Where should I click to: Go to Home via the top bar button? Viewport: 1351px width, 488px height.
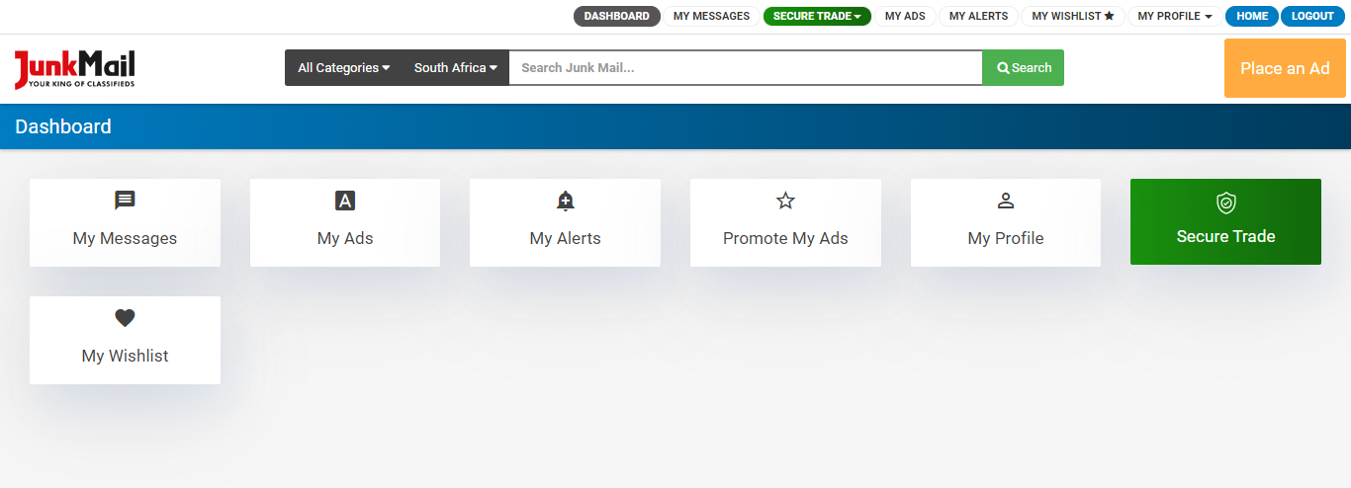coord(1252,16)
